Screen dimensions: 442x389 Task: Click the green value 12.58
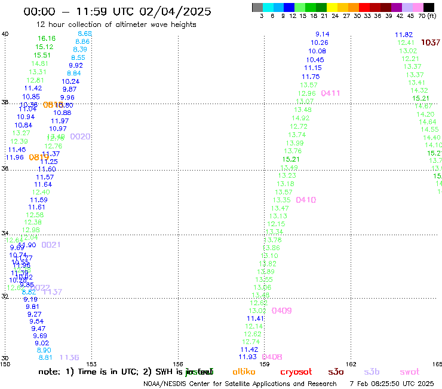35,215
